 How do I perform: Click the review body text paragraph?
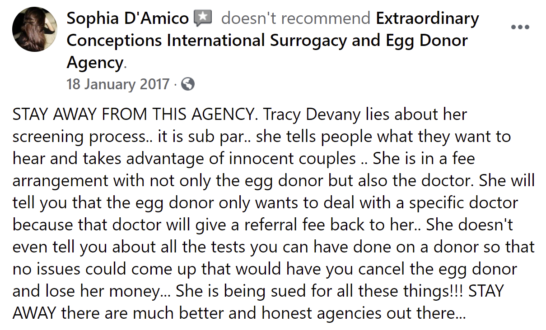coord(273,203)
